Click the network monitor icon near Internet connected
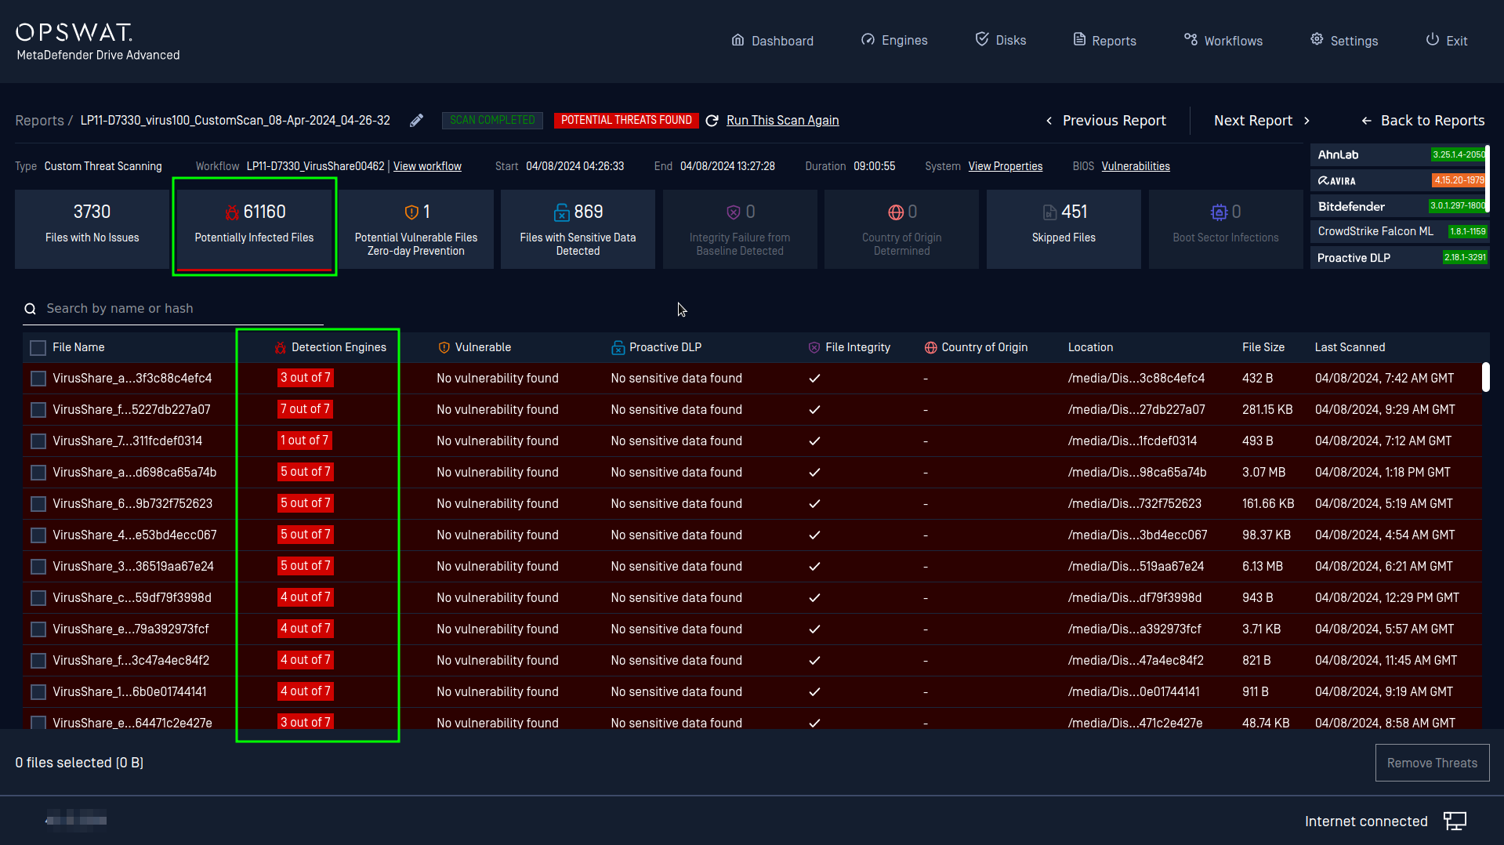Image resolution: width=1504 pixels, height=845 pixels. pyautogui.click(x=1455, y=821)
